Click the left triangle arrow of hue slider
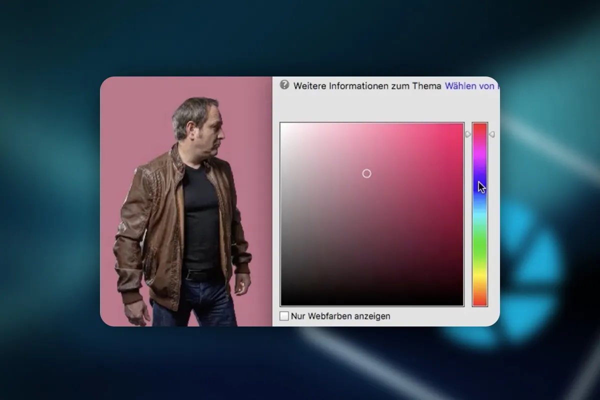 pyautogui.click(x=468, y=134)
